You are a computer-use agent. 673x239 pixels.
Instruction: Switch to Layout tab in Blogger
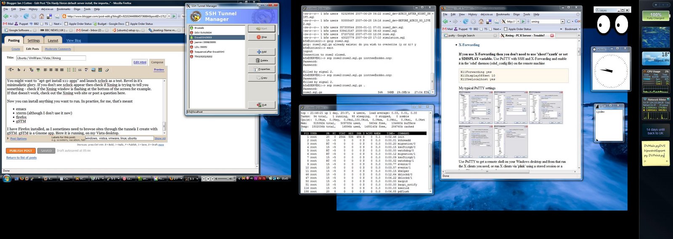pos(53,40)
